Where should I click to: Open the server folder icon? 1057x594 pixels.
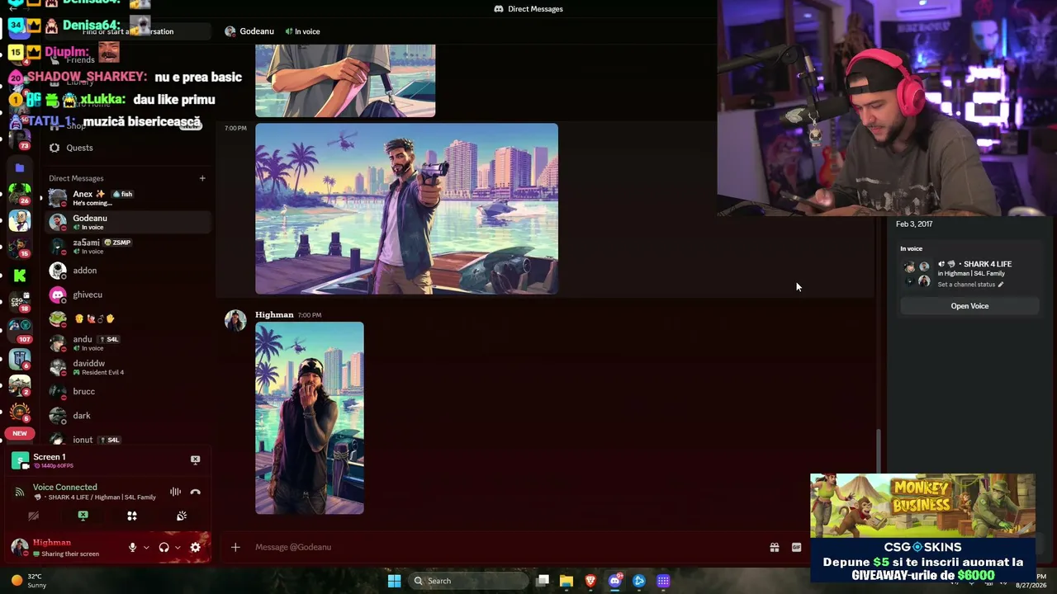click(20, 167)
